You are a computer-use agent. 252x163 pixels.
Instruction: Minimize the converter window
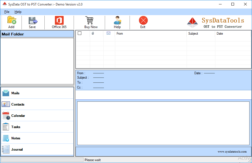220,4
